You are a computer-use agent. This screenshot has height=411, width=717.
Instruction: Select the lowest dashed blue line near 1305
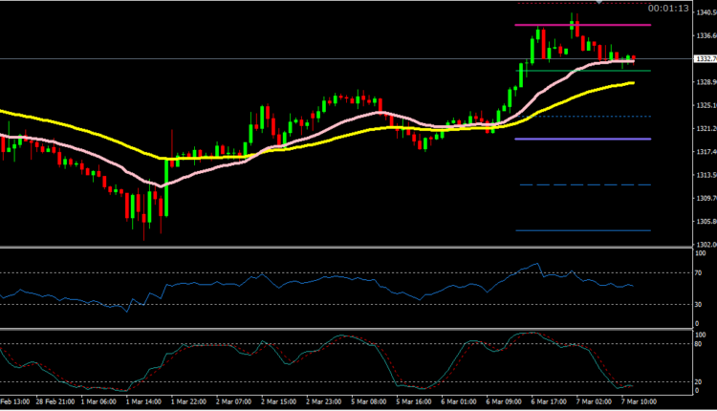coord(569,230)
